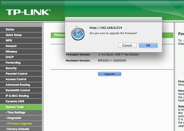The width and height of the screenshot is (184, 131).
Task: Click the Safari compass icon in dialog
Action: (x=78, y=33)
